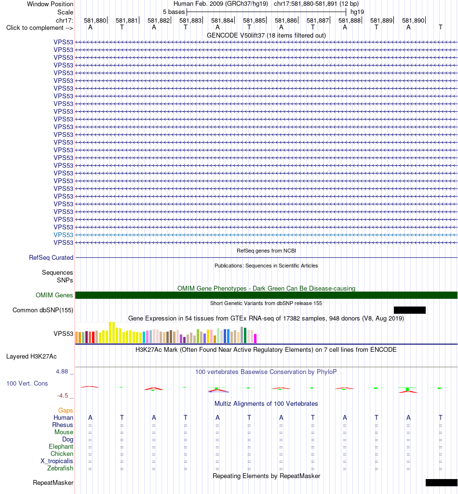The width and height of the screenshot is (458, 494).
Task: Click the 'Human Feb. 2009 (GRCh37/hg19)' assembly title
Action: [221, 4]
